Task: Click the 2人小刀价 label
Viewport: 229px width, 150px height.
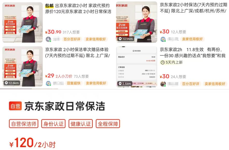Action: (64, 76)
